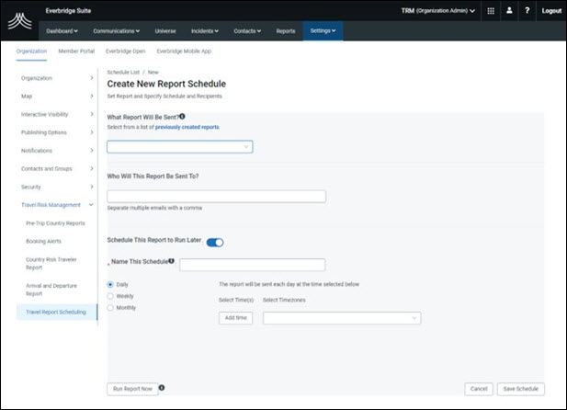
Task: Select the Daily radio button
Action: pyautogui.click(x=111, y=285)
